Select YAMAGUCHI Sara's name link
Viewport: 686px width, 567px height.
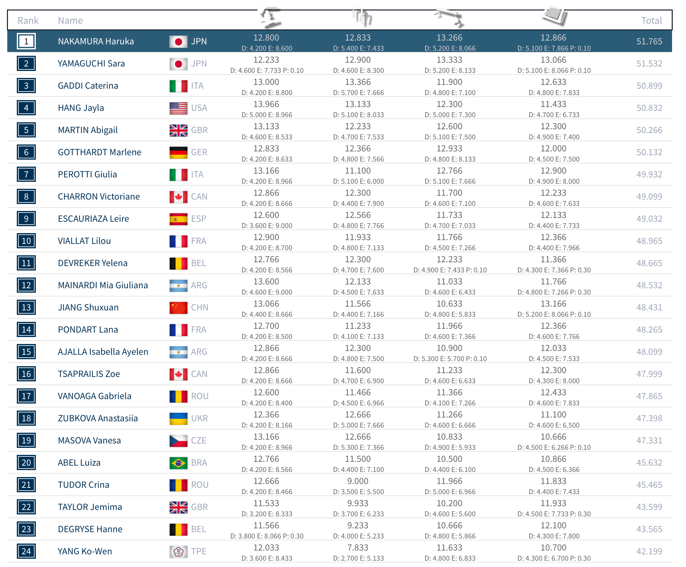(91, 64)
